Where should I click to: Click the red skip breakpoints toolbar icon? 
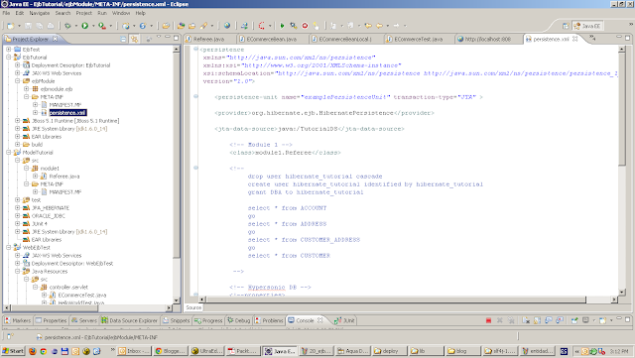click(x=262, y=26)
